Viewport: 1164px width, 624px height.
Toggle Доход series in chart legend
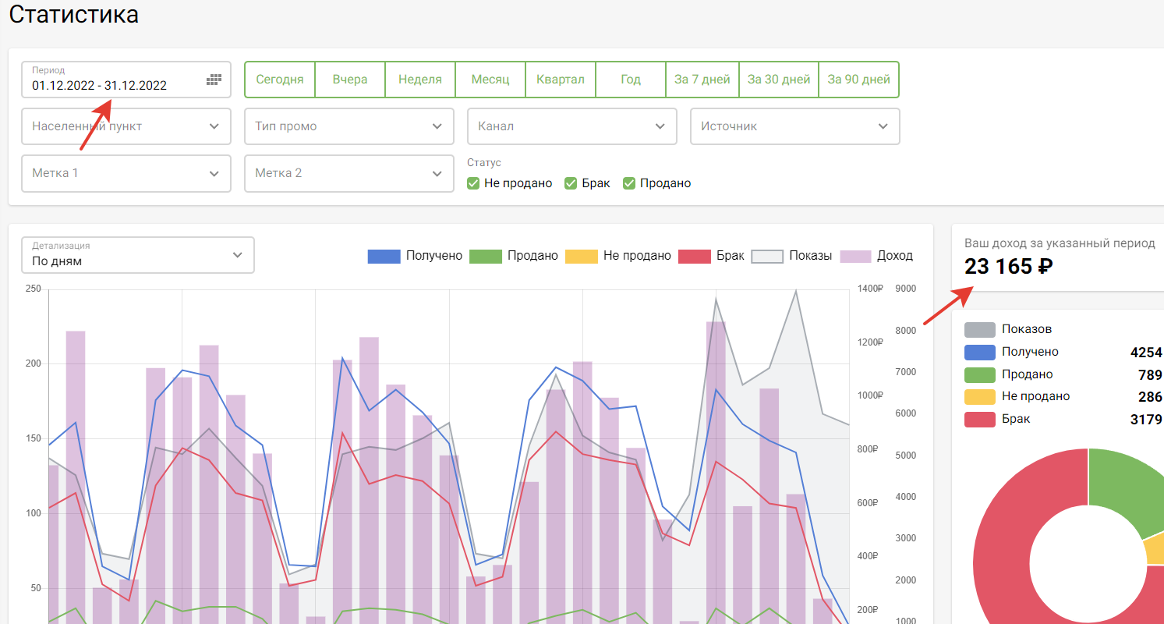point(876,256)
